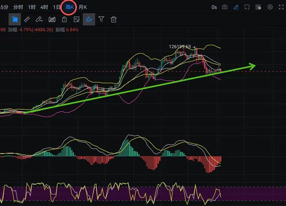
Task: Click the 126199.63 high price label
Action: point(180,47)
